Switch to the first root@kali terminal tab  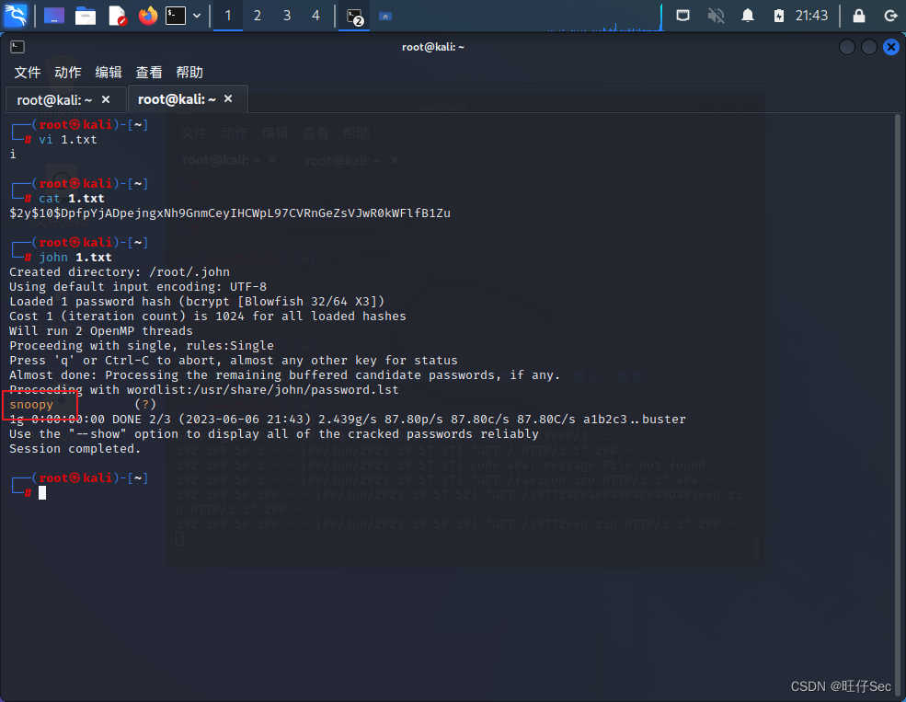54,100
